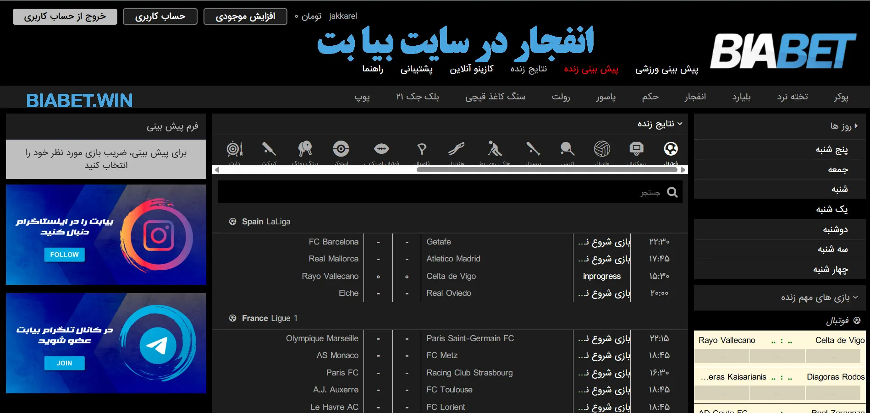The width and height of the screenshot is (870, 413).
Task: Select the Snooker sport icon
Action: [x=340, y=149]
